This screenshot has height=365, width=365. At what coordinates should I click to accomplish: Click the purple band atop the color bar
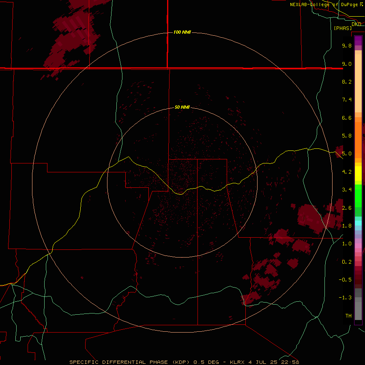coord(358,41)
